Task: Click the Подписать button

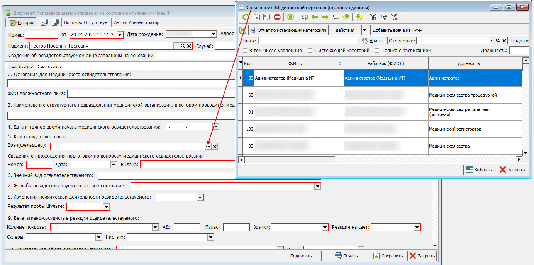Action: point(301,256)
